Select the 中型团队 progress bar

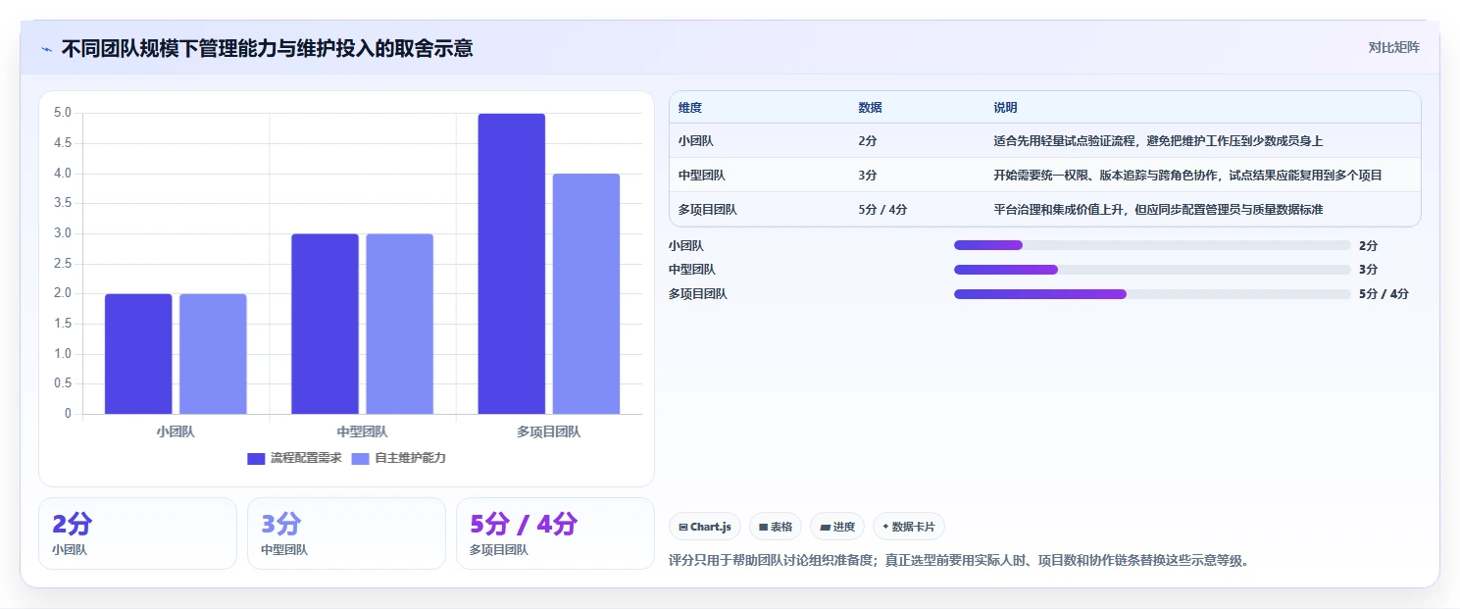click(1152, 270)
